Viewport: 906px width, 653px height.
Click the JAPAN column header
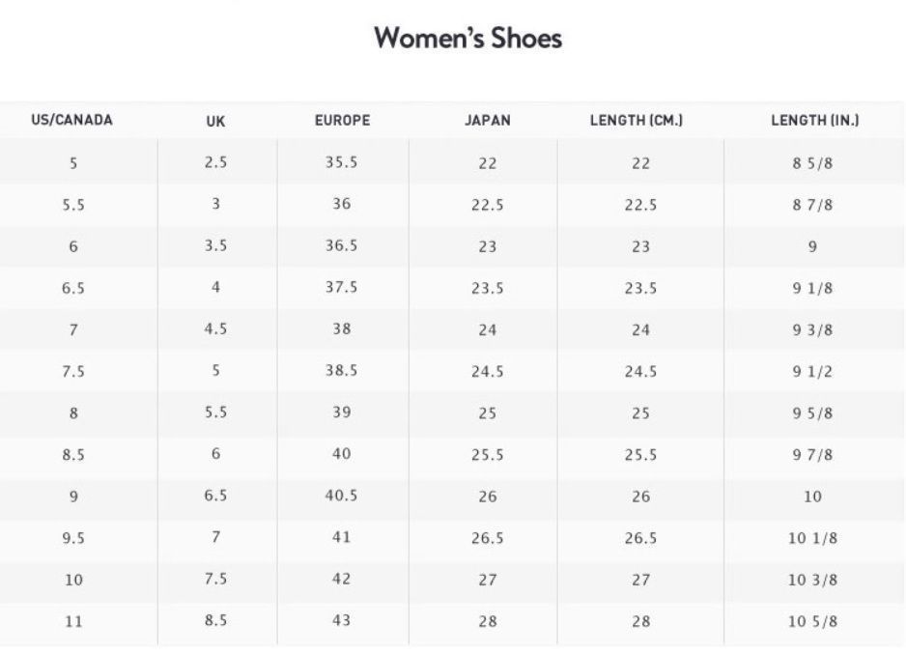(488, 120)
